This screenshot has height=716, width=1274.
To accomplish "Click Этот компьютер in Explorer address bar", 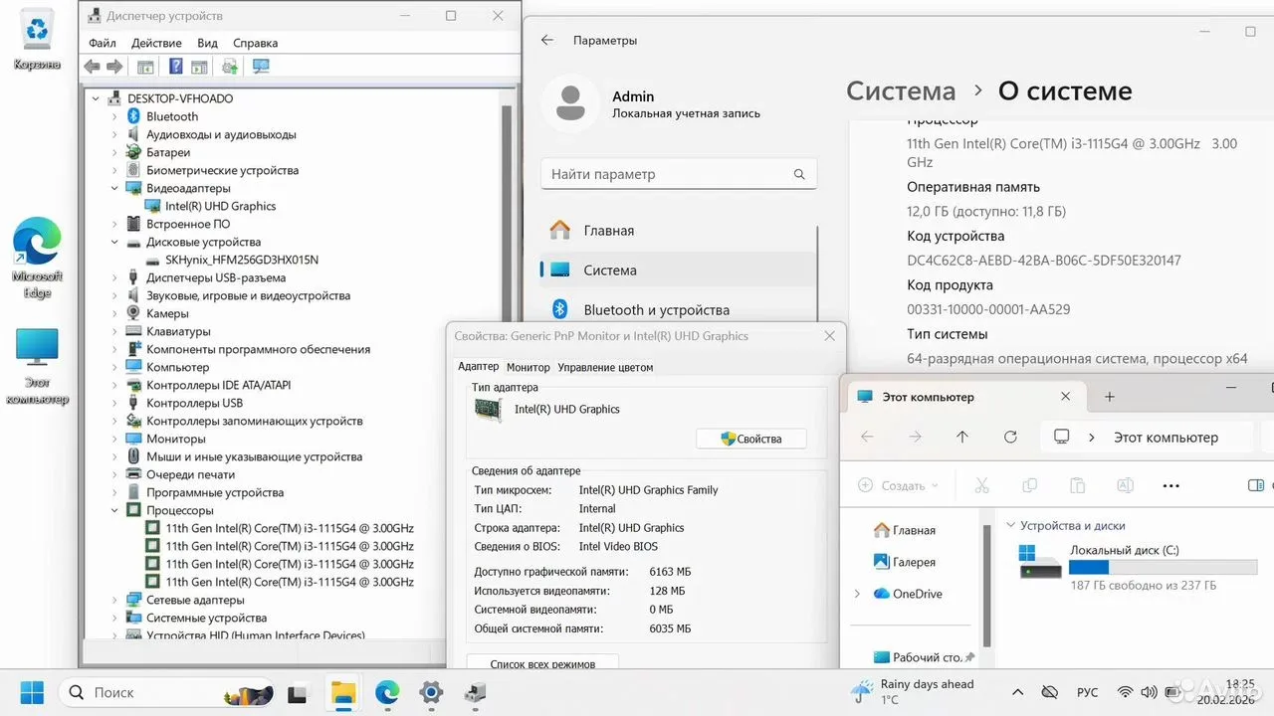I will tap(1166, 437).
